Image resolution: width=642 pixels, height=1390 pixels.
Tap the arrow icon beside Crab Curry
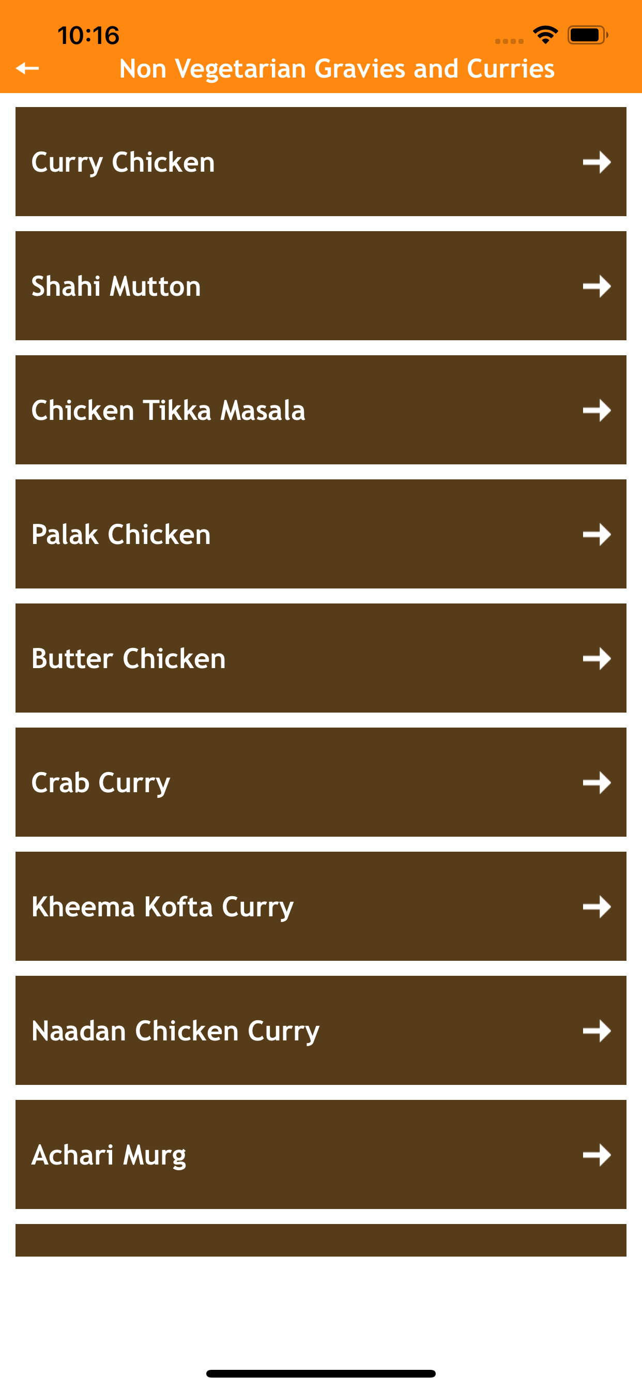[x=596, y=782]
